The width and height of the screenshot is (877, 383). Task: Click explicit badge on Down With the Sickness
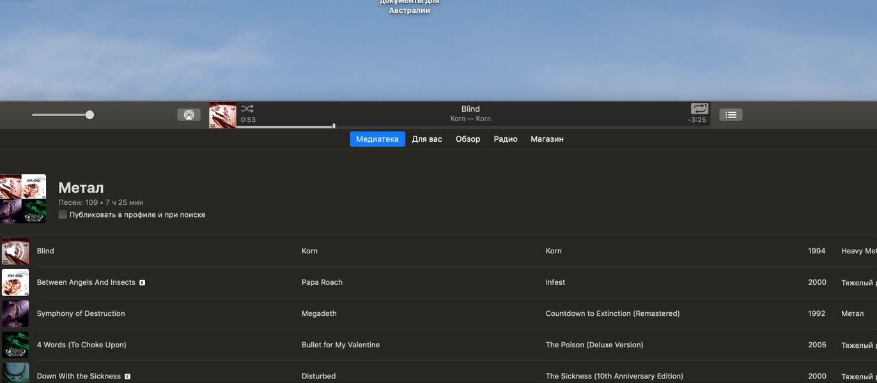pos(127,376)
